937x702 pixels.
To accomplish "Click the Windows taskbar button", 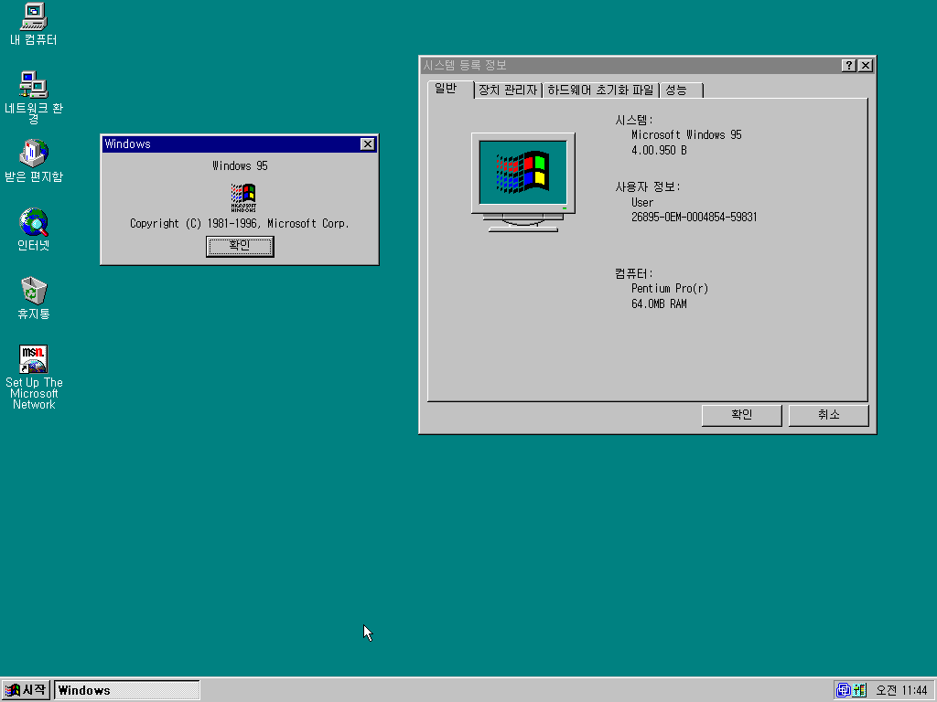I will click(126, 690).
